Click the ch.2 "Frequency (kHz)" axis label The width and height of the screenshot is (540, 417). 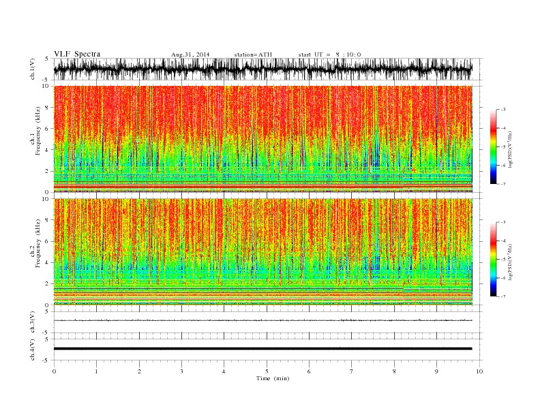(37, 243)
